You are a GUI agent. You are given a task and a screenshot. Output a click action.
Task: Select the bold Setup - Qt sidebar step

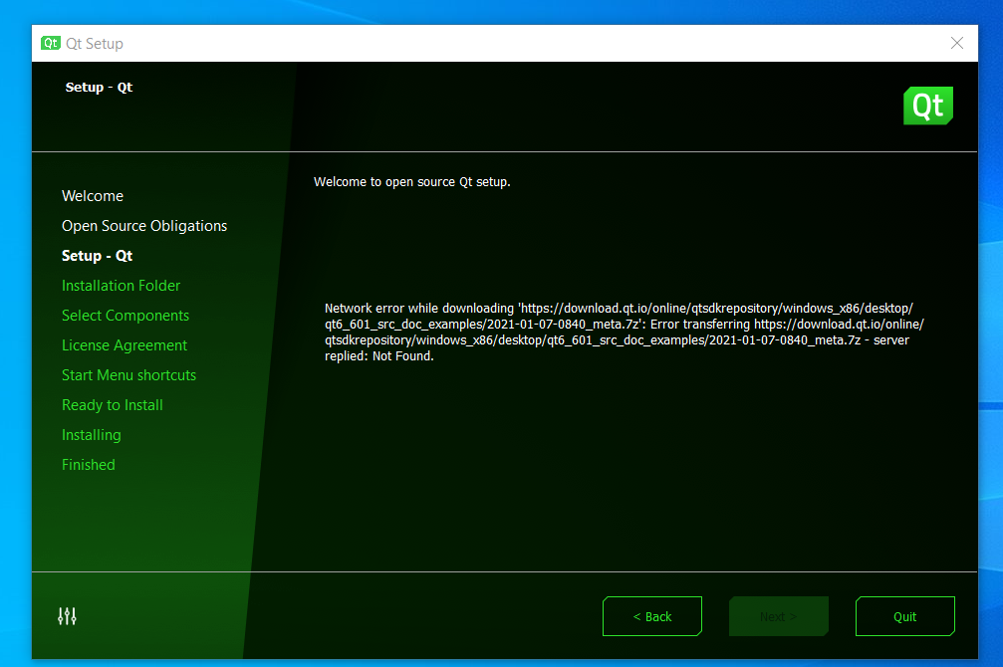[97, 256]
